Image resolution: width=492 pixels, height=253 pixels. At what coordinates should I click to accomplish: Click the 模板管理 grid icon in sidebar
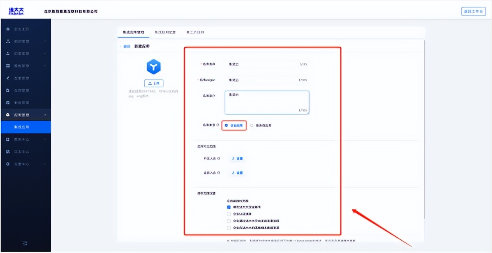(8, 66)
